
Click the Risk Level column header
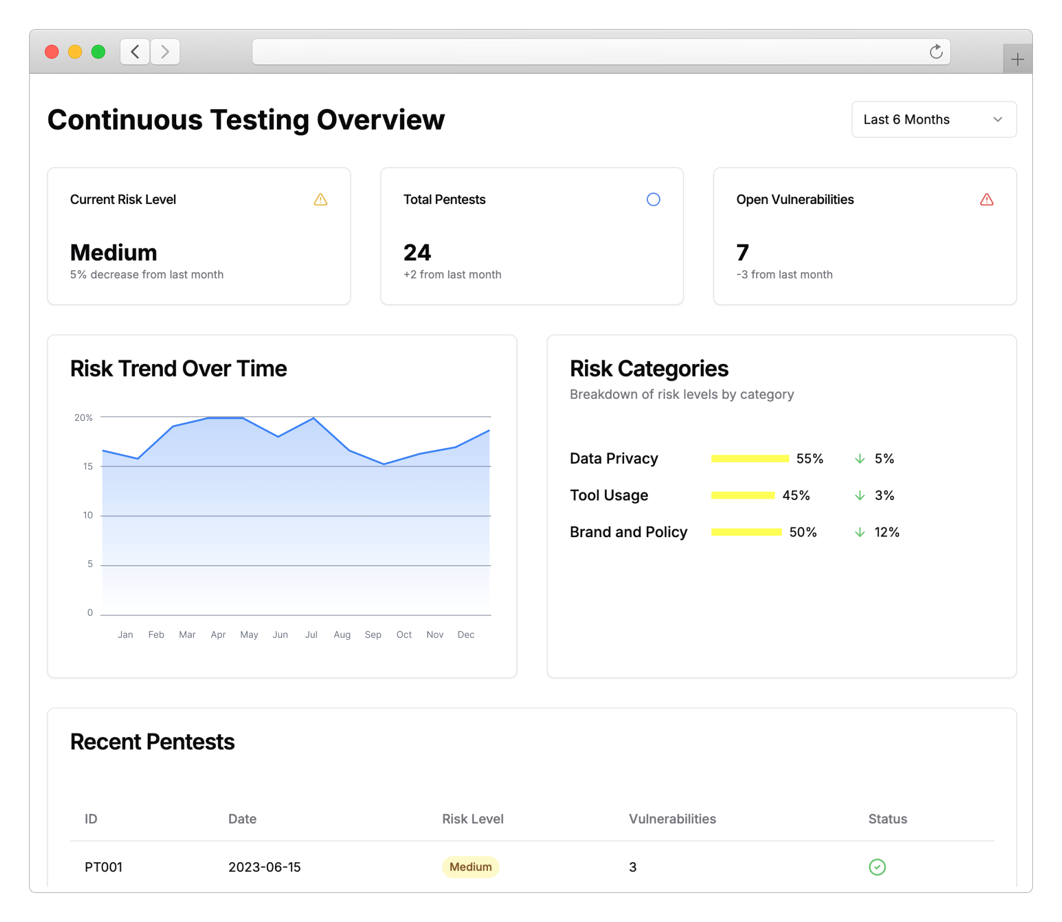[472, 819]
